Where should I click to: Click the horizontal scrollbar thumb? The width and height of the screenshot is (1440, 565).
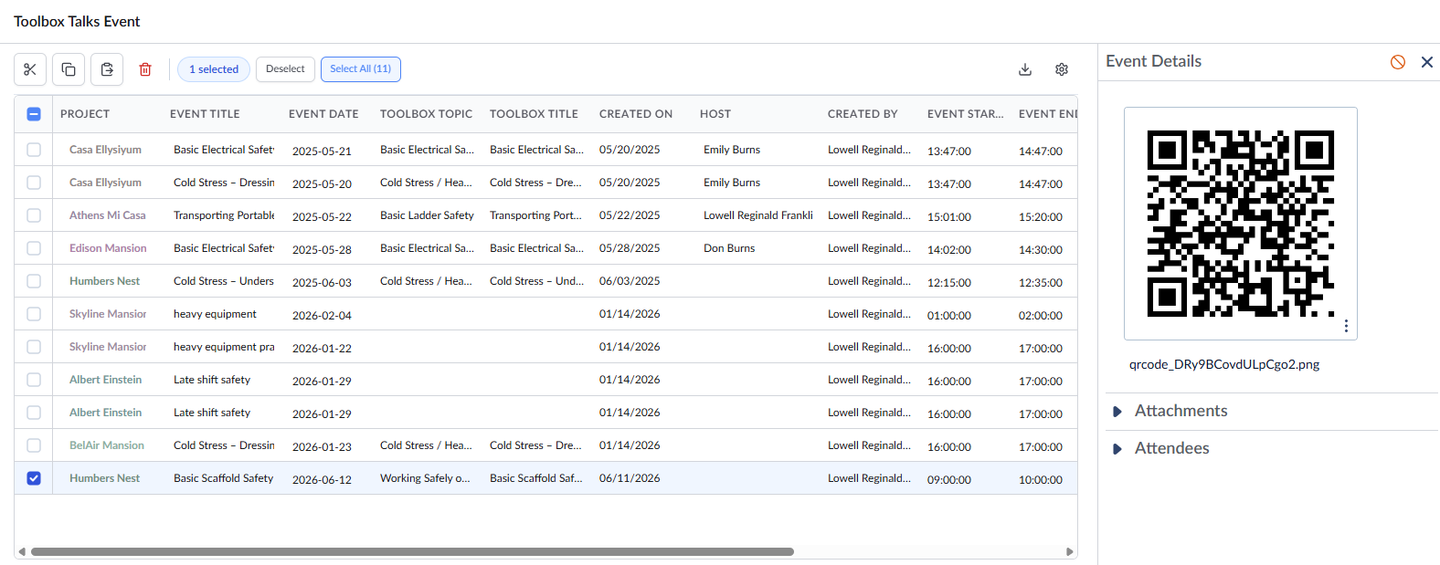(412, 551)
